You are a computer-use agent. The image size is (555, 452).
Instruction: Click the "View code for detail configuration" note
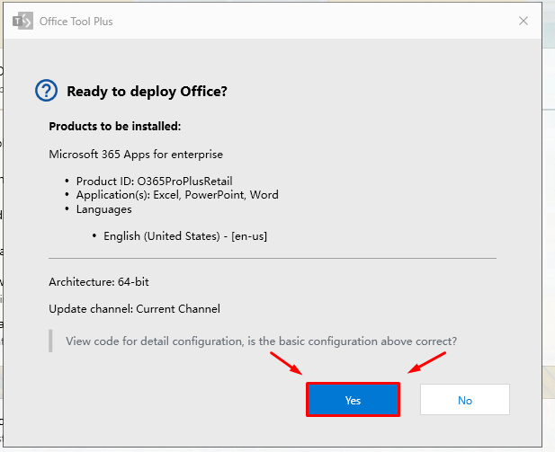[x=261, y=341]
